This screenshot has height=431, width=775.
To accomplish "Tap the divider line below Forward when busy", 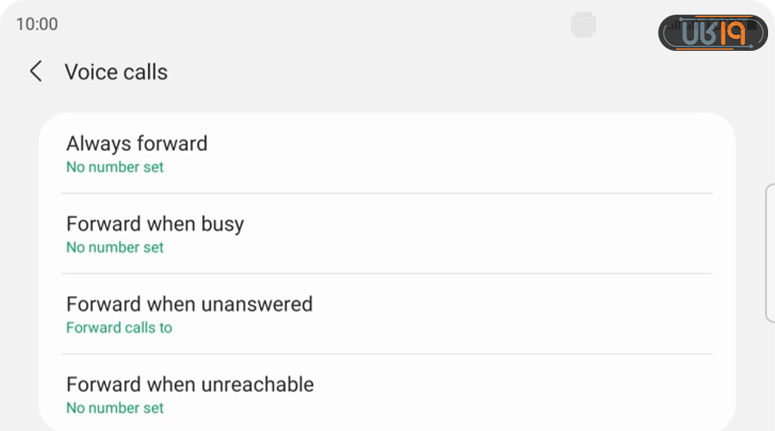I will (387, 274).
